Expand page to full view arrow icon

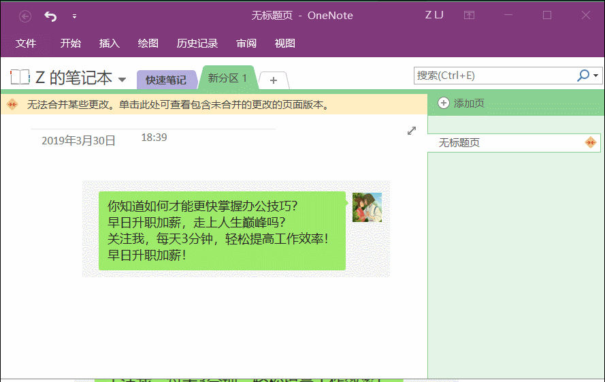click(x=412, y=131)
